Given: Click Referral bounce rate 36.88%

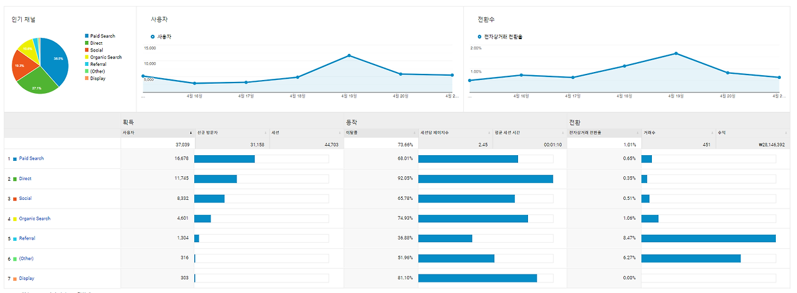Looking at the screenshot, I should pyautogui.click(x=405, y=238).
